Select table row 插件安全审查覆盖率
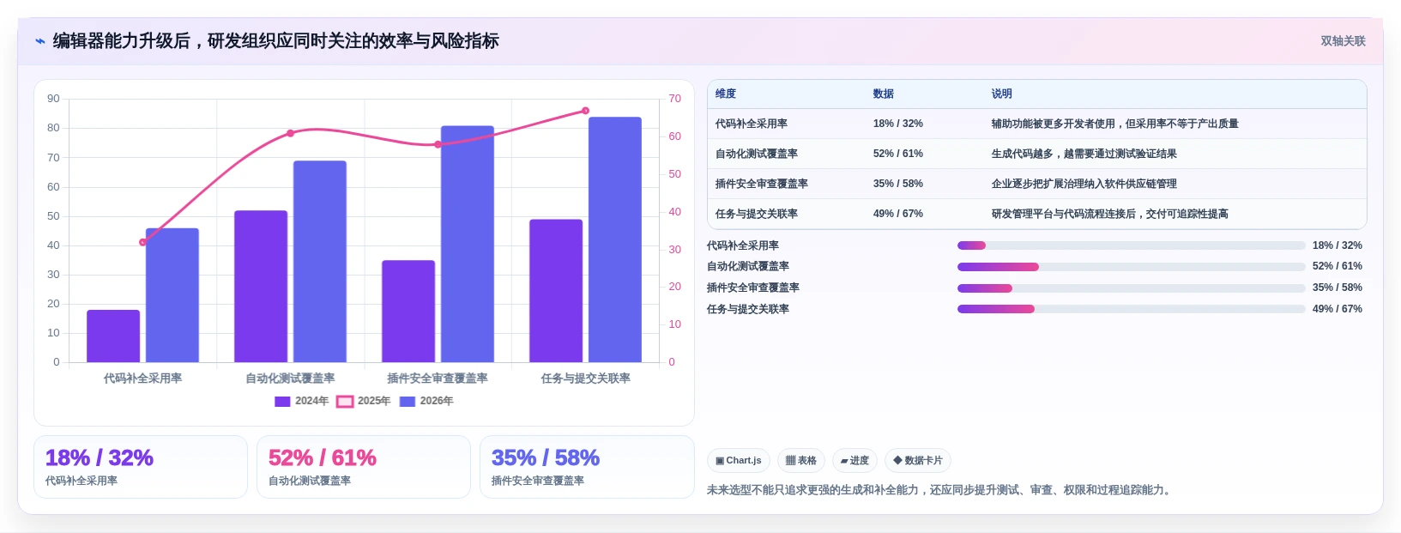 pos(1036,184)
